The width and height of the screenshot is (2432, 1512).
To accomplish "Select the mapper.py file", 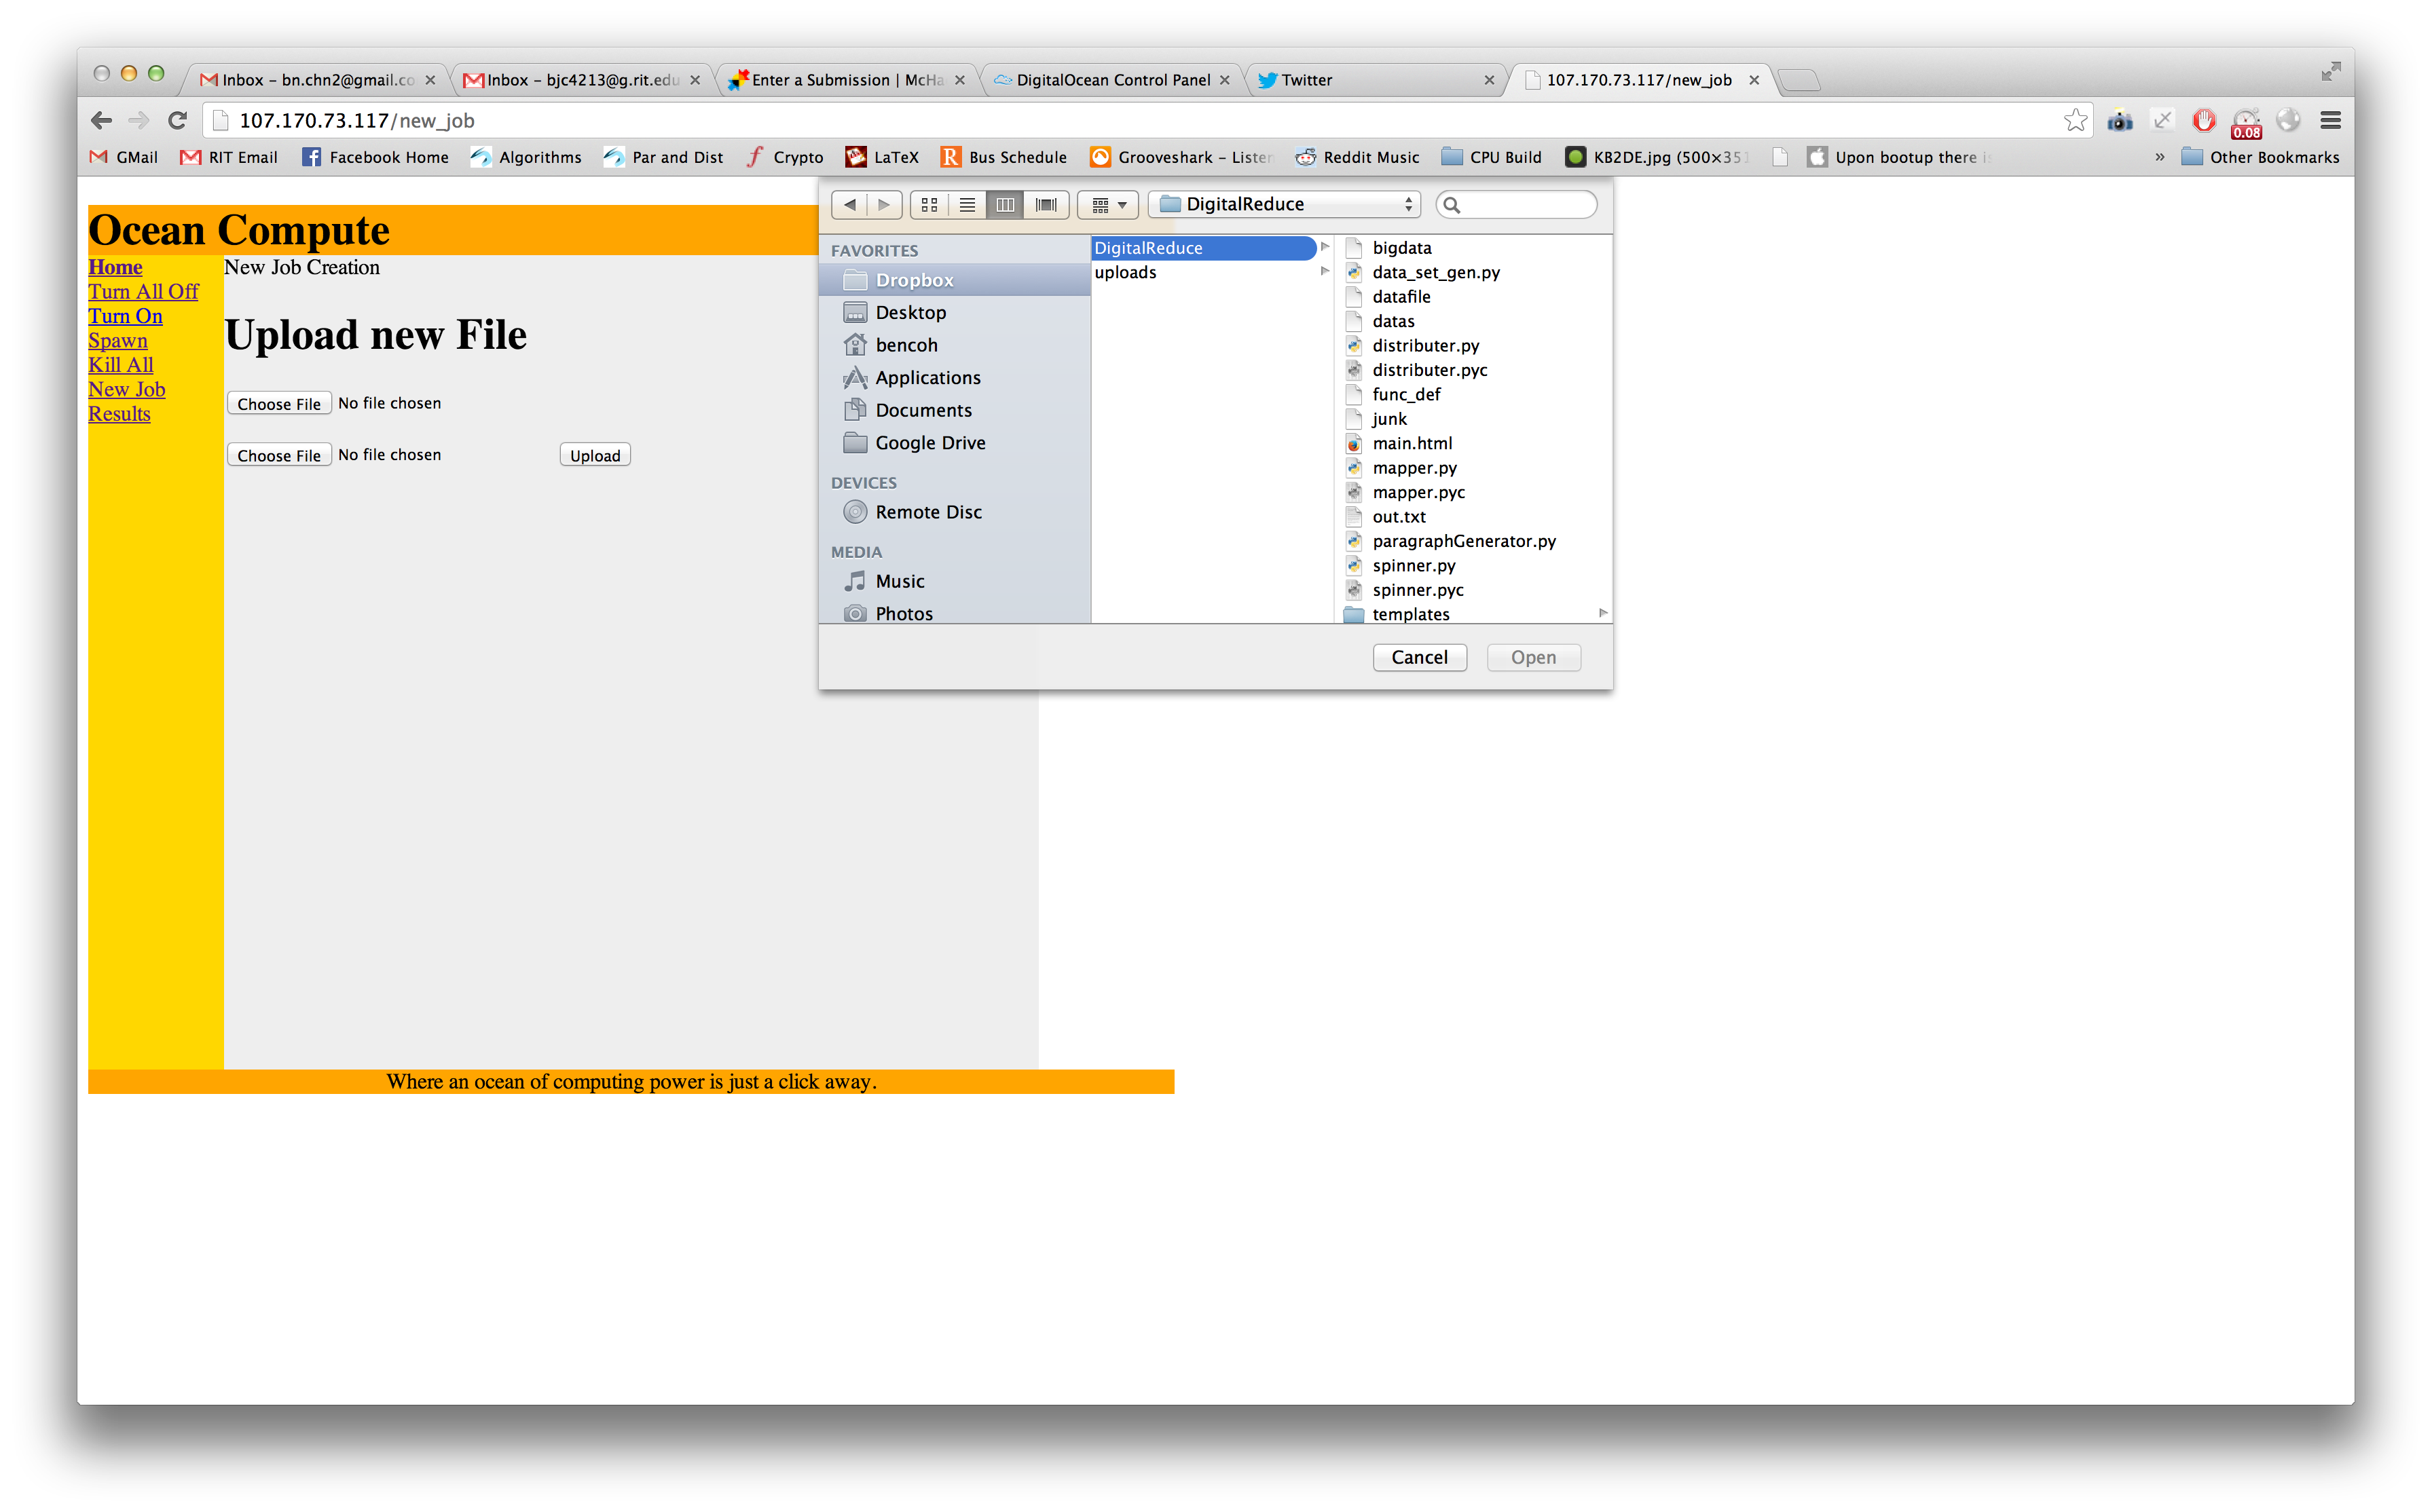I will [1414, 468].
